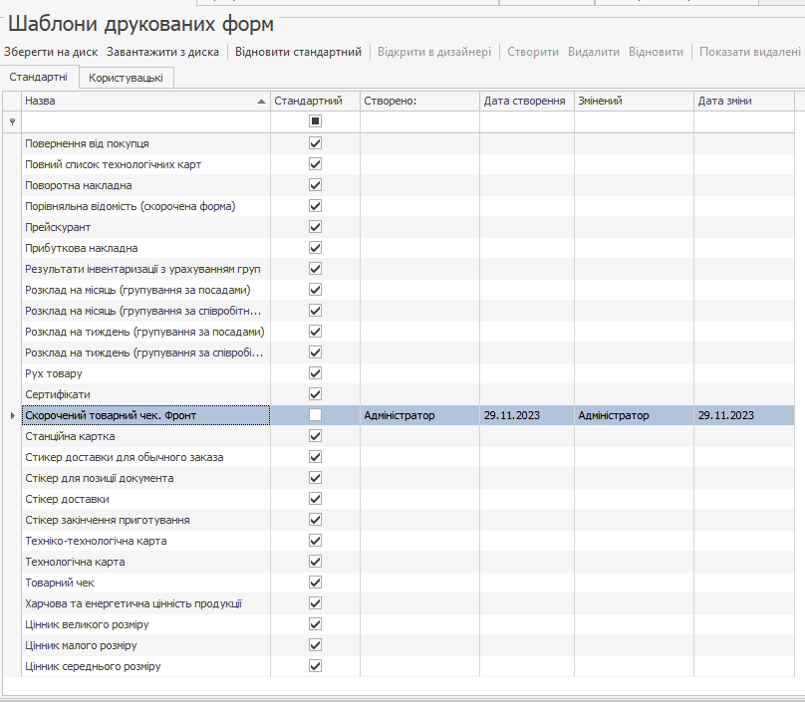Viewport: 805px width, 702px height.
Task: Click the filter icon in the filter row
Action: (12, 121)
